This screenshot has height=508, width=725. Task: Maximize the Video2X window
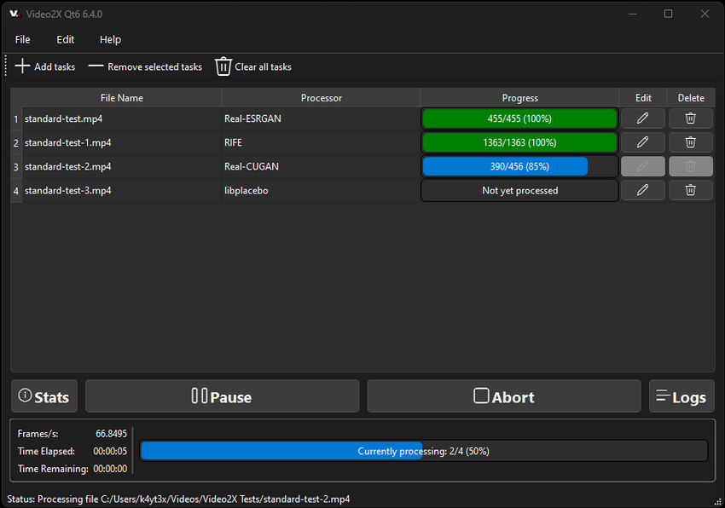point(668,14)
